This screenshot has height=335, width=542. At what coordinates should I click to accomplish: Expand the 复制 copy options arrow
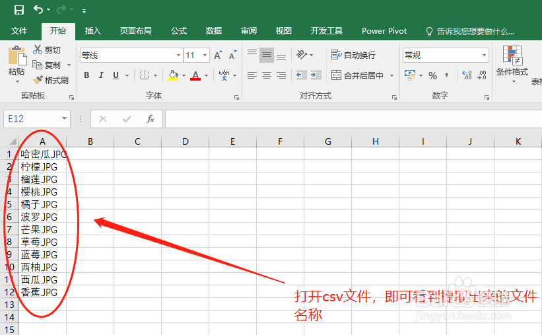coord(69,65)
